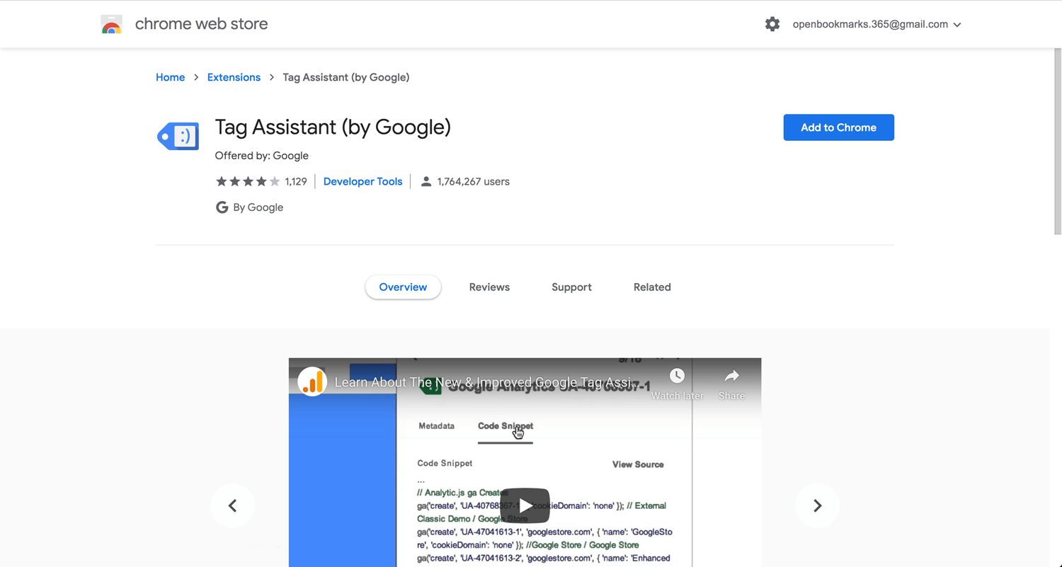Click the Add to Chrome button
The height and width of the screenshot is (567, 1062).
click(x=838, y=127)
